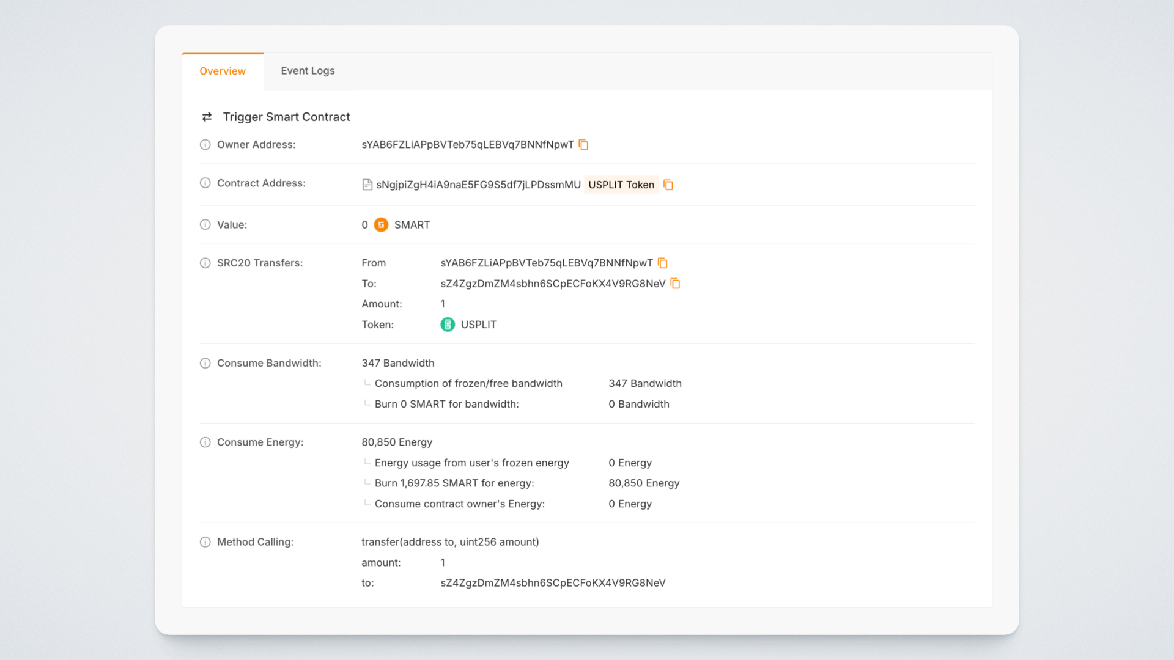
Task: Copy the SRC20 transfer From address
Action: coord(662,263)
